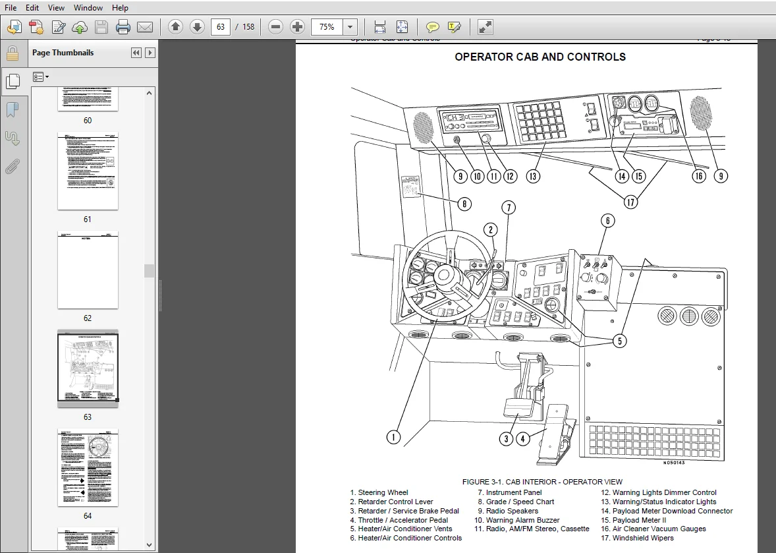Click the FIGURE 3-1 caption text
Screen dimensions: 776x553
[x=542, y=482]
